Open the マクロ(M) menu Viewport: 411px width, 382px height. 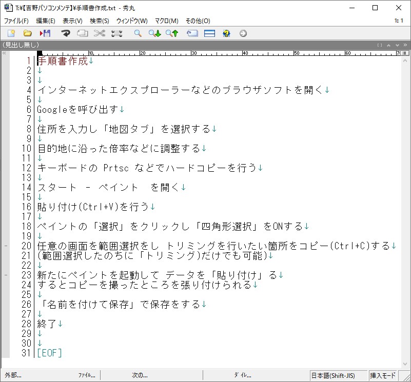(x=167, y=21)
